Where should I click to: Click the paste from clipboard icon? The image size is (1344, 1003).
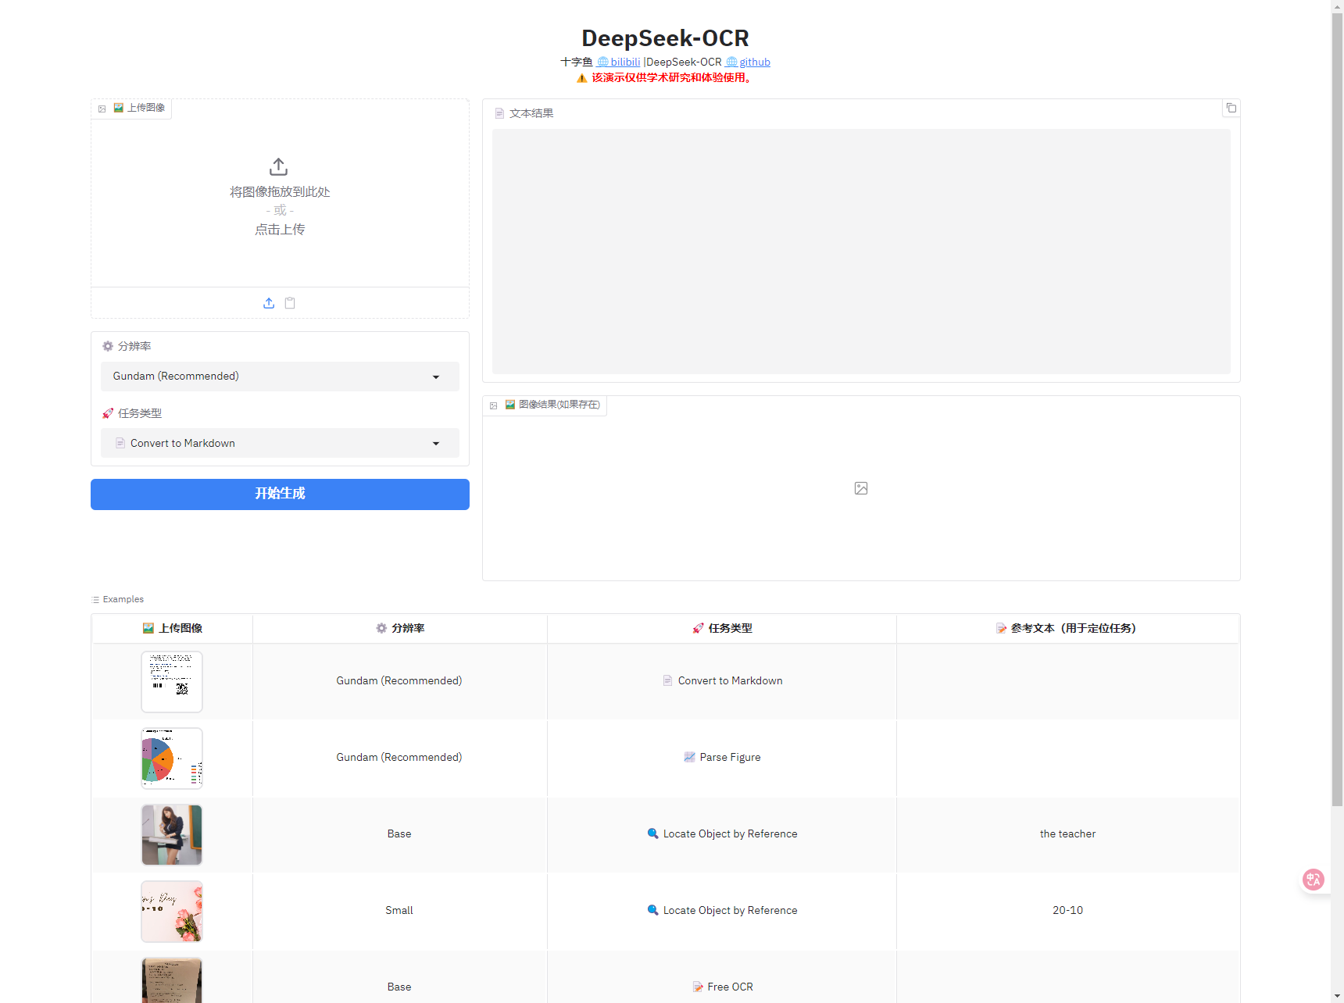pos(290,303)
